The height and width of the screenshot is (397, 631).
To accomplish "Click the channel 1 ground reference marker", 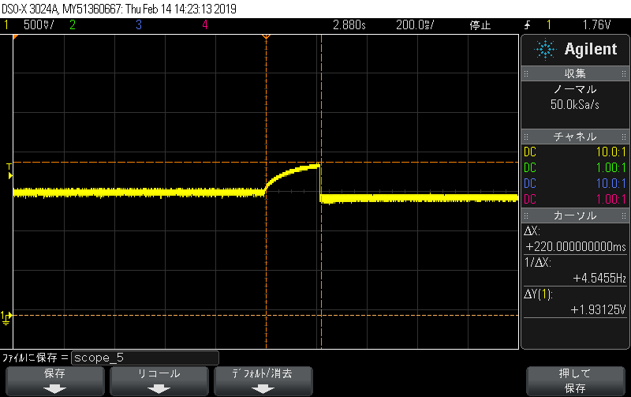I will click(x=6, y=318).
